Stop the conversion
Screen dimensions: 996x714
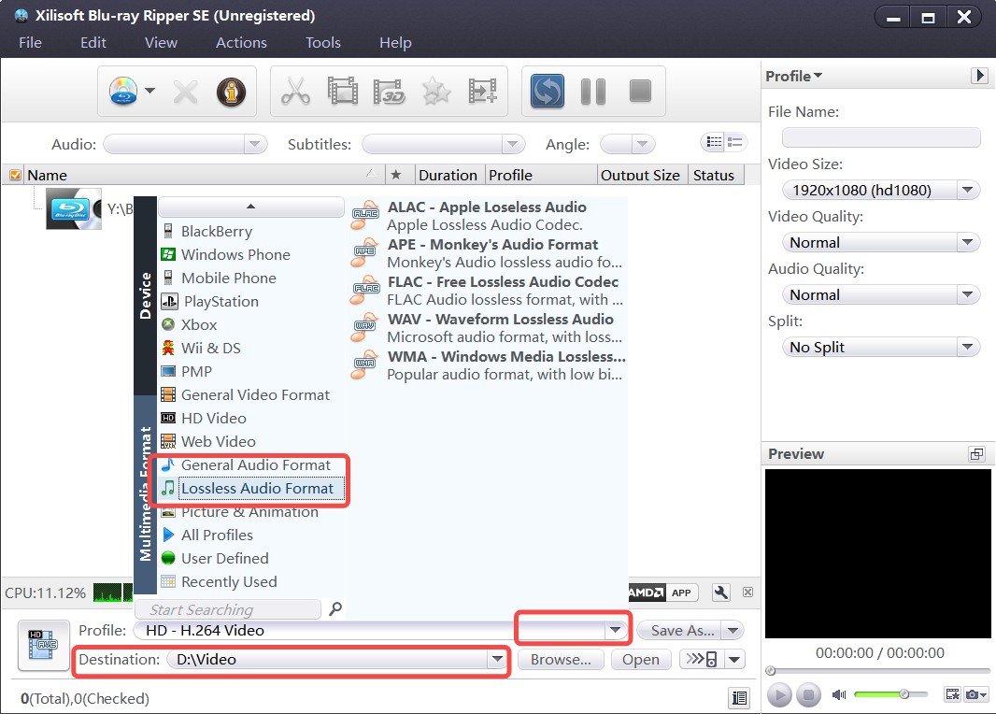(x=640, y=91)
